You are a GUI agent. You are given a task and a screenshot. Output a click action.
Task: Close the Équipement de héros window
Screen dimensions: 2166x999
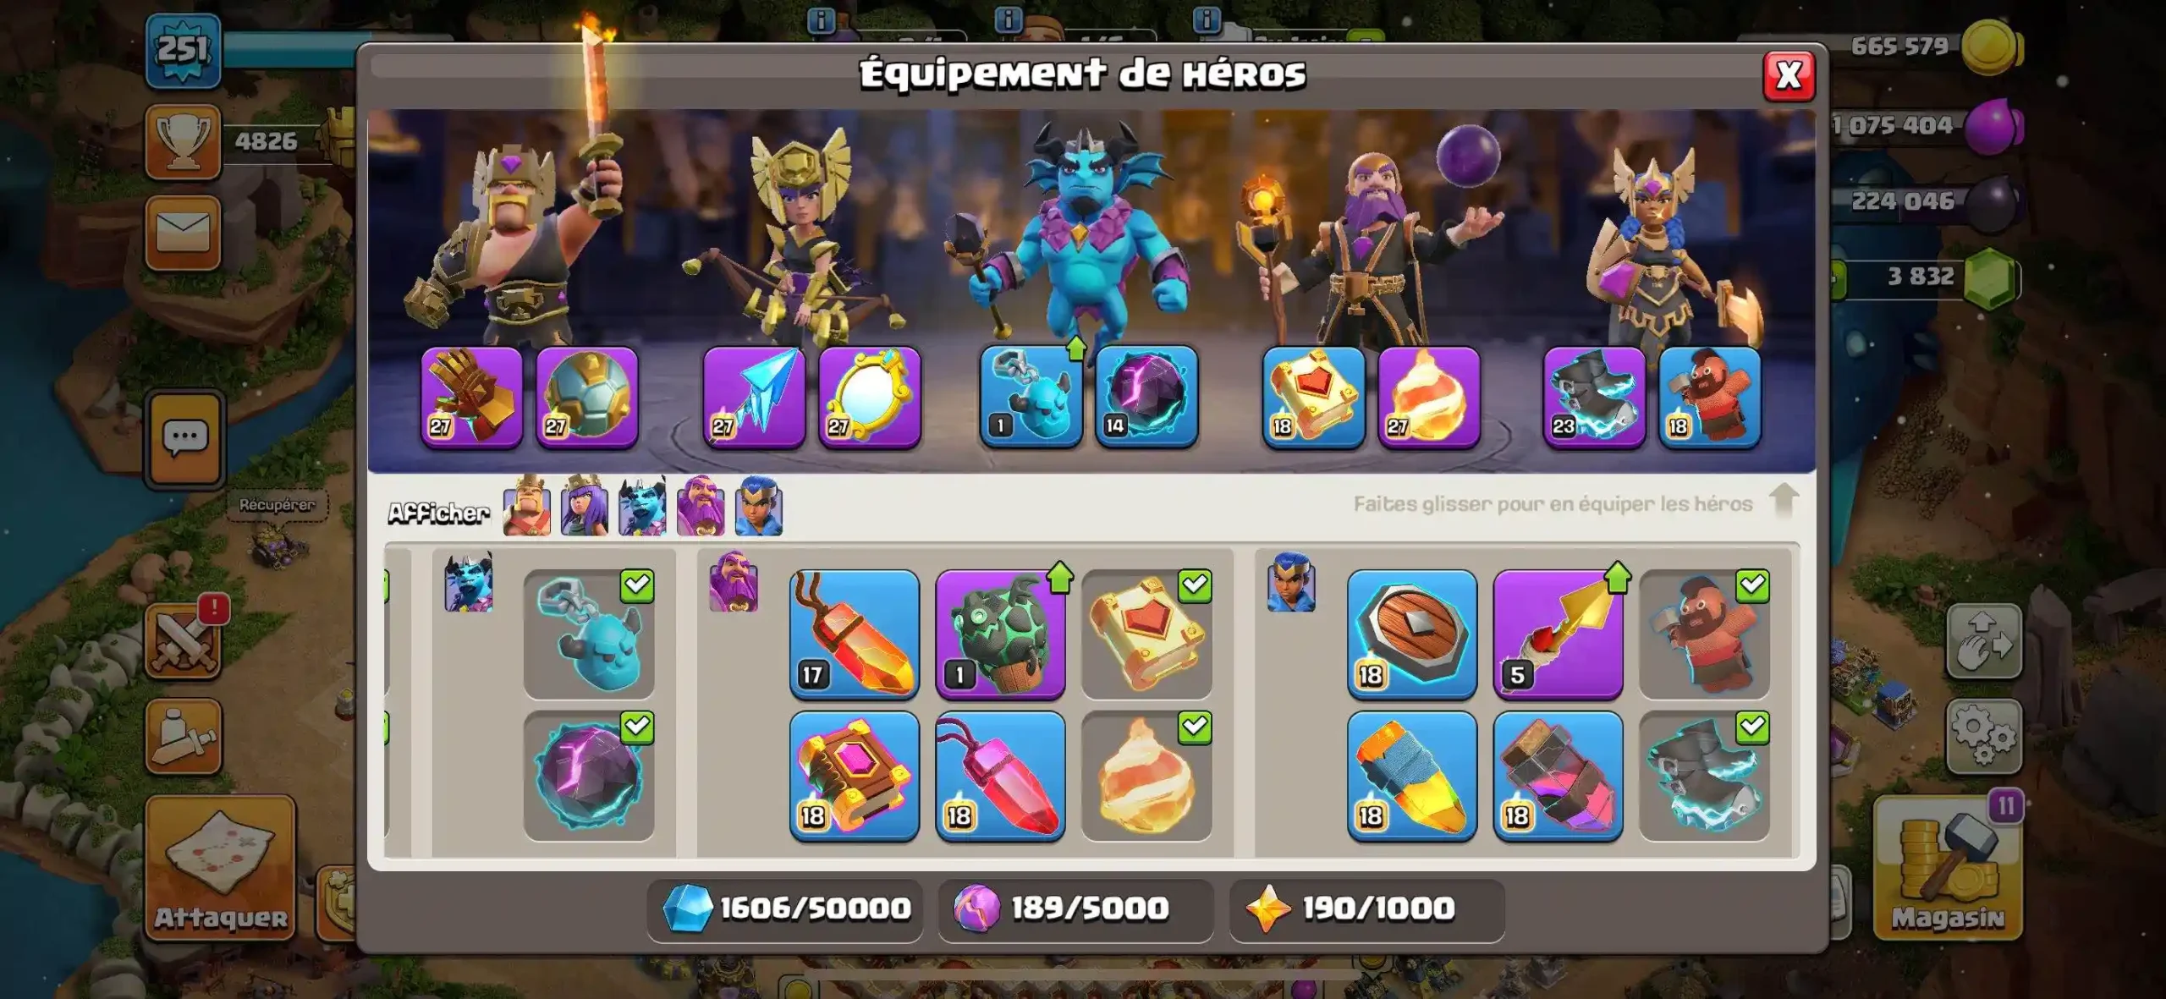click(1789, 76)
